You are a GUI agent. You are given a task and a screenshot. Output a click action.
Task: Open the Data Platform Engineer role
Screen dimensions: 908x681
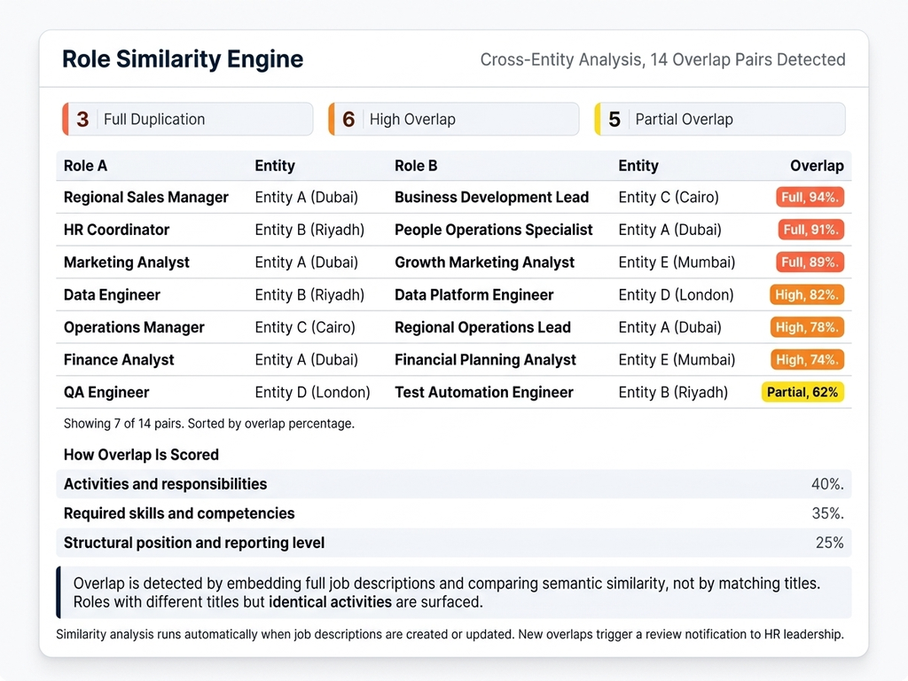pos(474,294)
